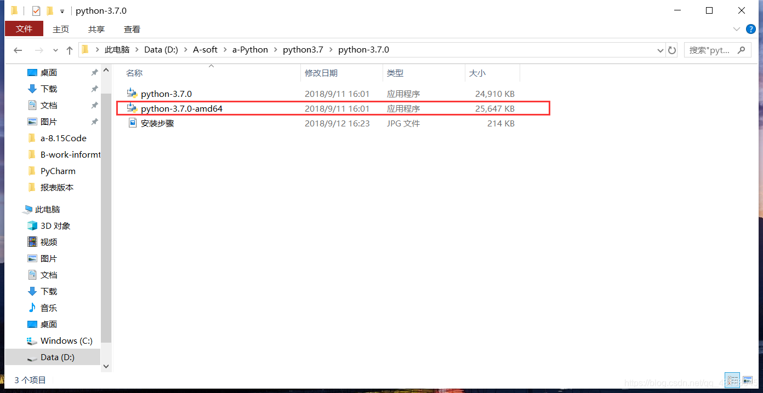The width and height of the screenshot is (763, 393).
Task: Select file name python-3.7.0-amd64
Action: [x=181, y=108]
